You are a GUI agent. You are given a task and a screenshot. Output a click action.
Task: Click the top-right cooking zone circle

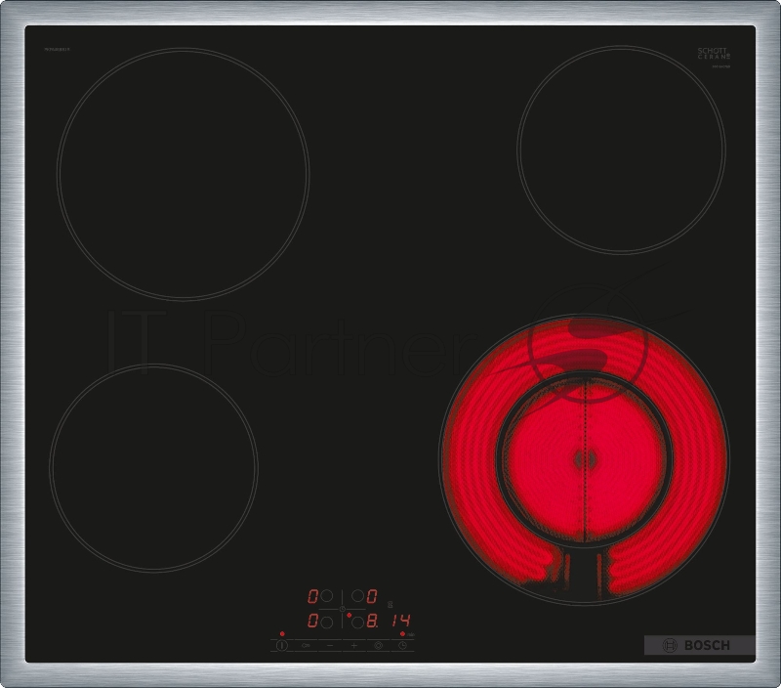621,149
